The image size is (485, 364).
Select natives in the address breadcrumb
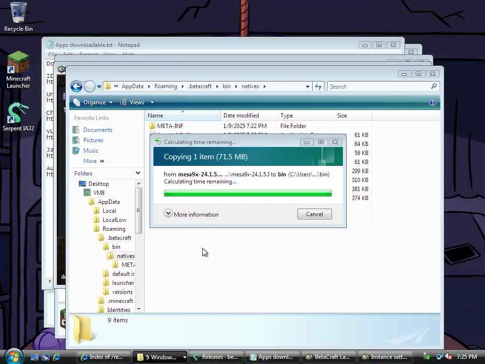(250, 86)
